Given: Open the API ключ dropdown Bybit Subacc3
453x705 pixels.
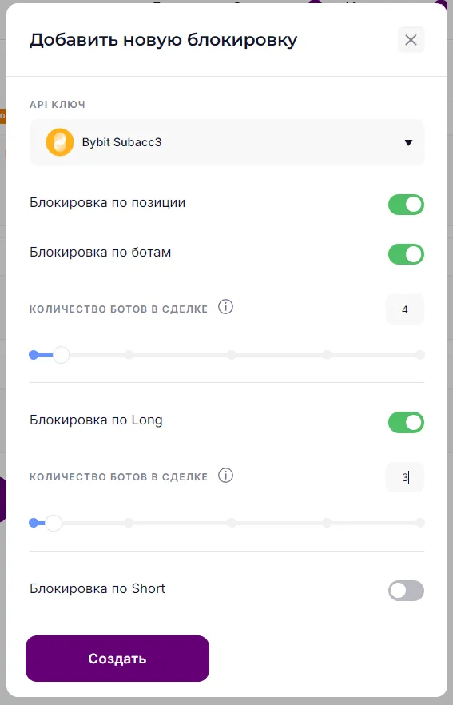Looking at the screenshot, I should click(x=227, y=142).
